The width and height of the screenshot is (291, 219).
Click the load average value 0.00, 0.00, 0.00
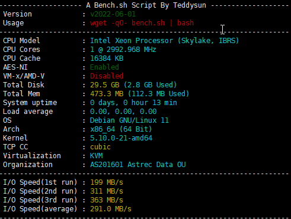pyautogui.click(x=123, y=112)
